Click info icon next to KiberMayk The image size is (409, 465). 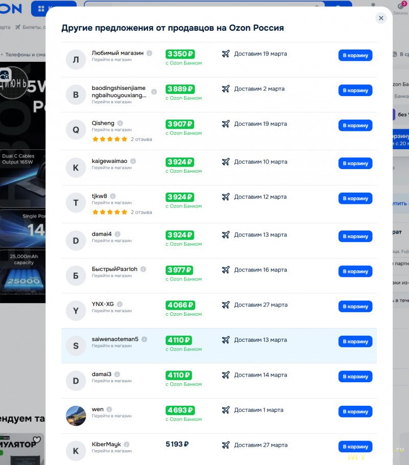pyautogui.click(x=126, y=445)
